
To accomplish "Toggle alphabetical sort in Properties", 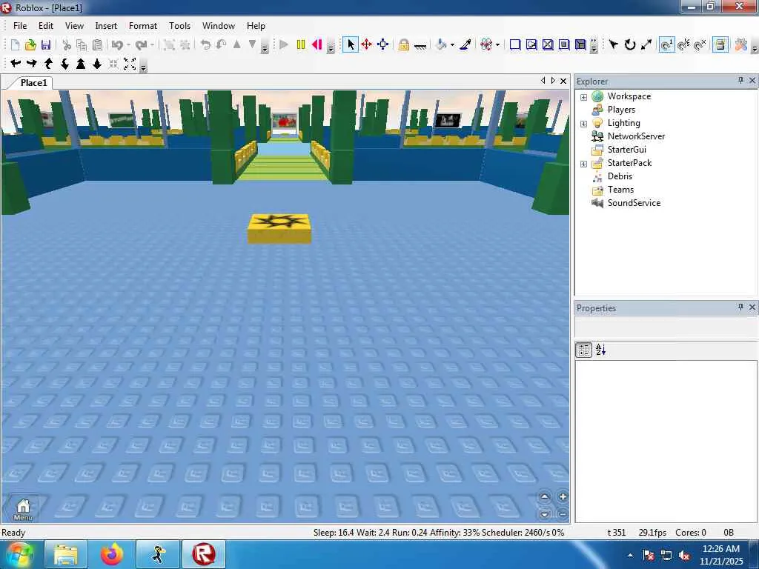I will (600, 350).
